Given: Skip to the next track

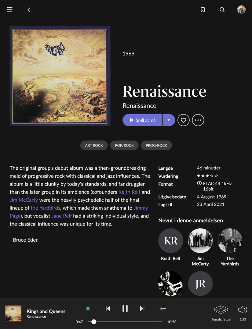Looking at the screenshot, I should pos(142,308).
